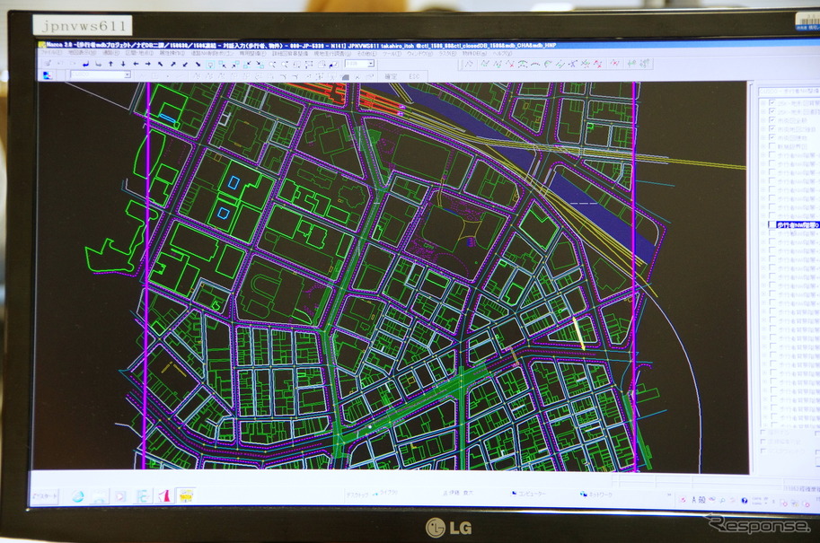
Task: Open the ヘルプ menu
Action: click(503, 53)
